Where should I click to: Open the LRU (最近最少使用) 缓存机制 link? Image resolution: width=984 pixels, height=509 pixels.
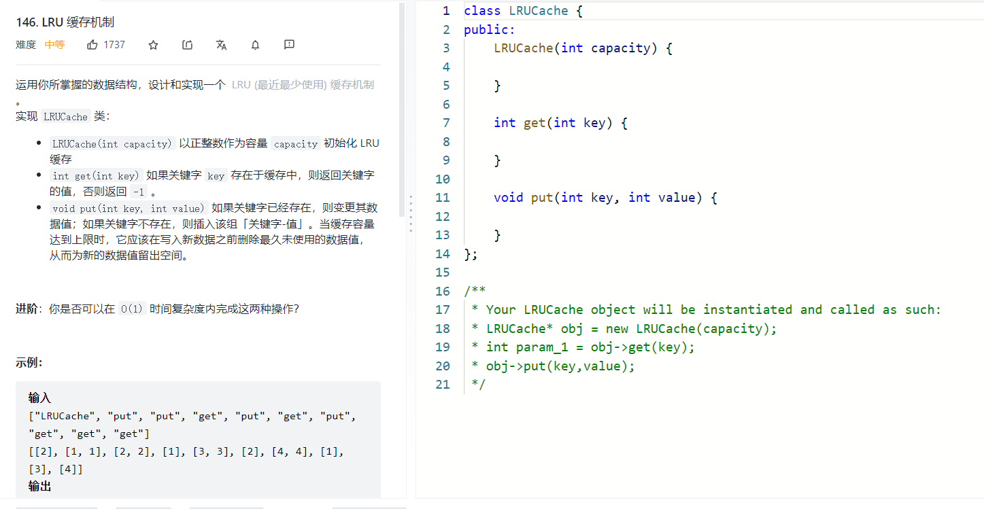[x=303, y=85]
